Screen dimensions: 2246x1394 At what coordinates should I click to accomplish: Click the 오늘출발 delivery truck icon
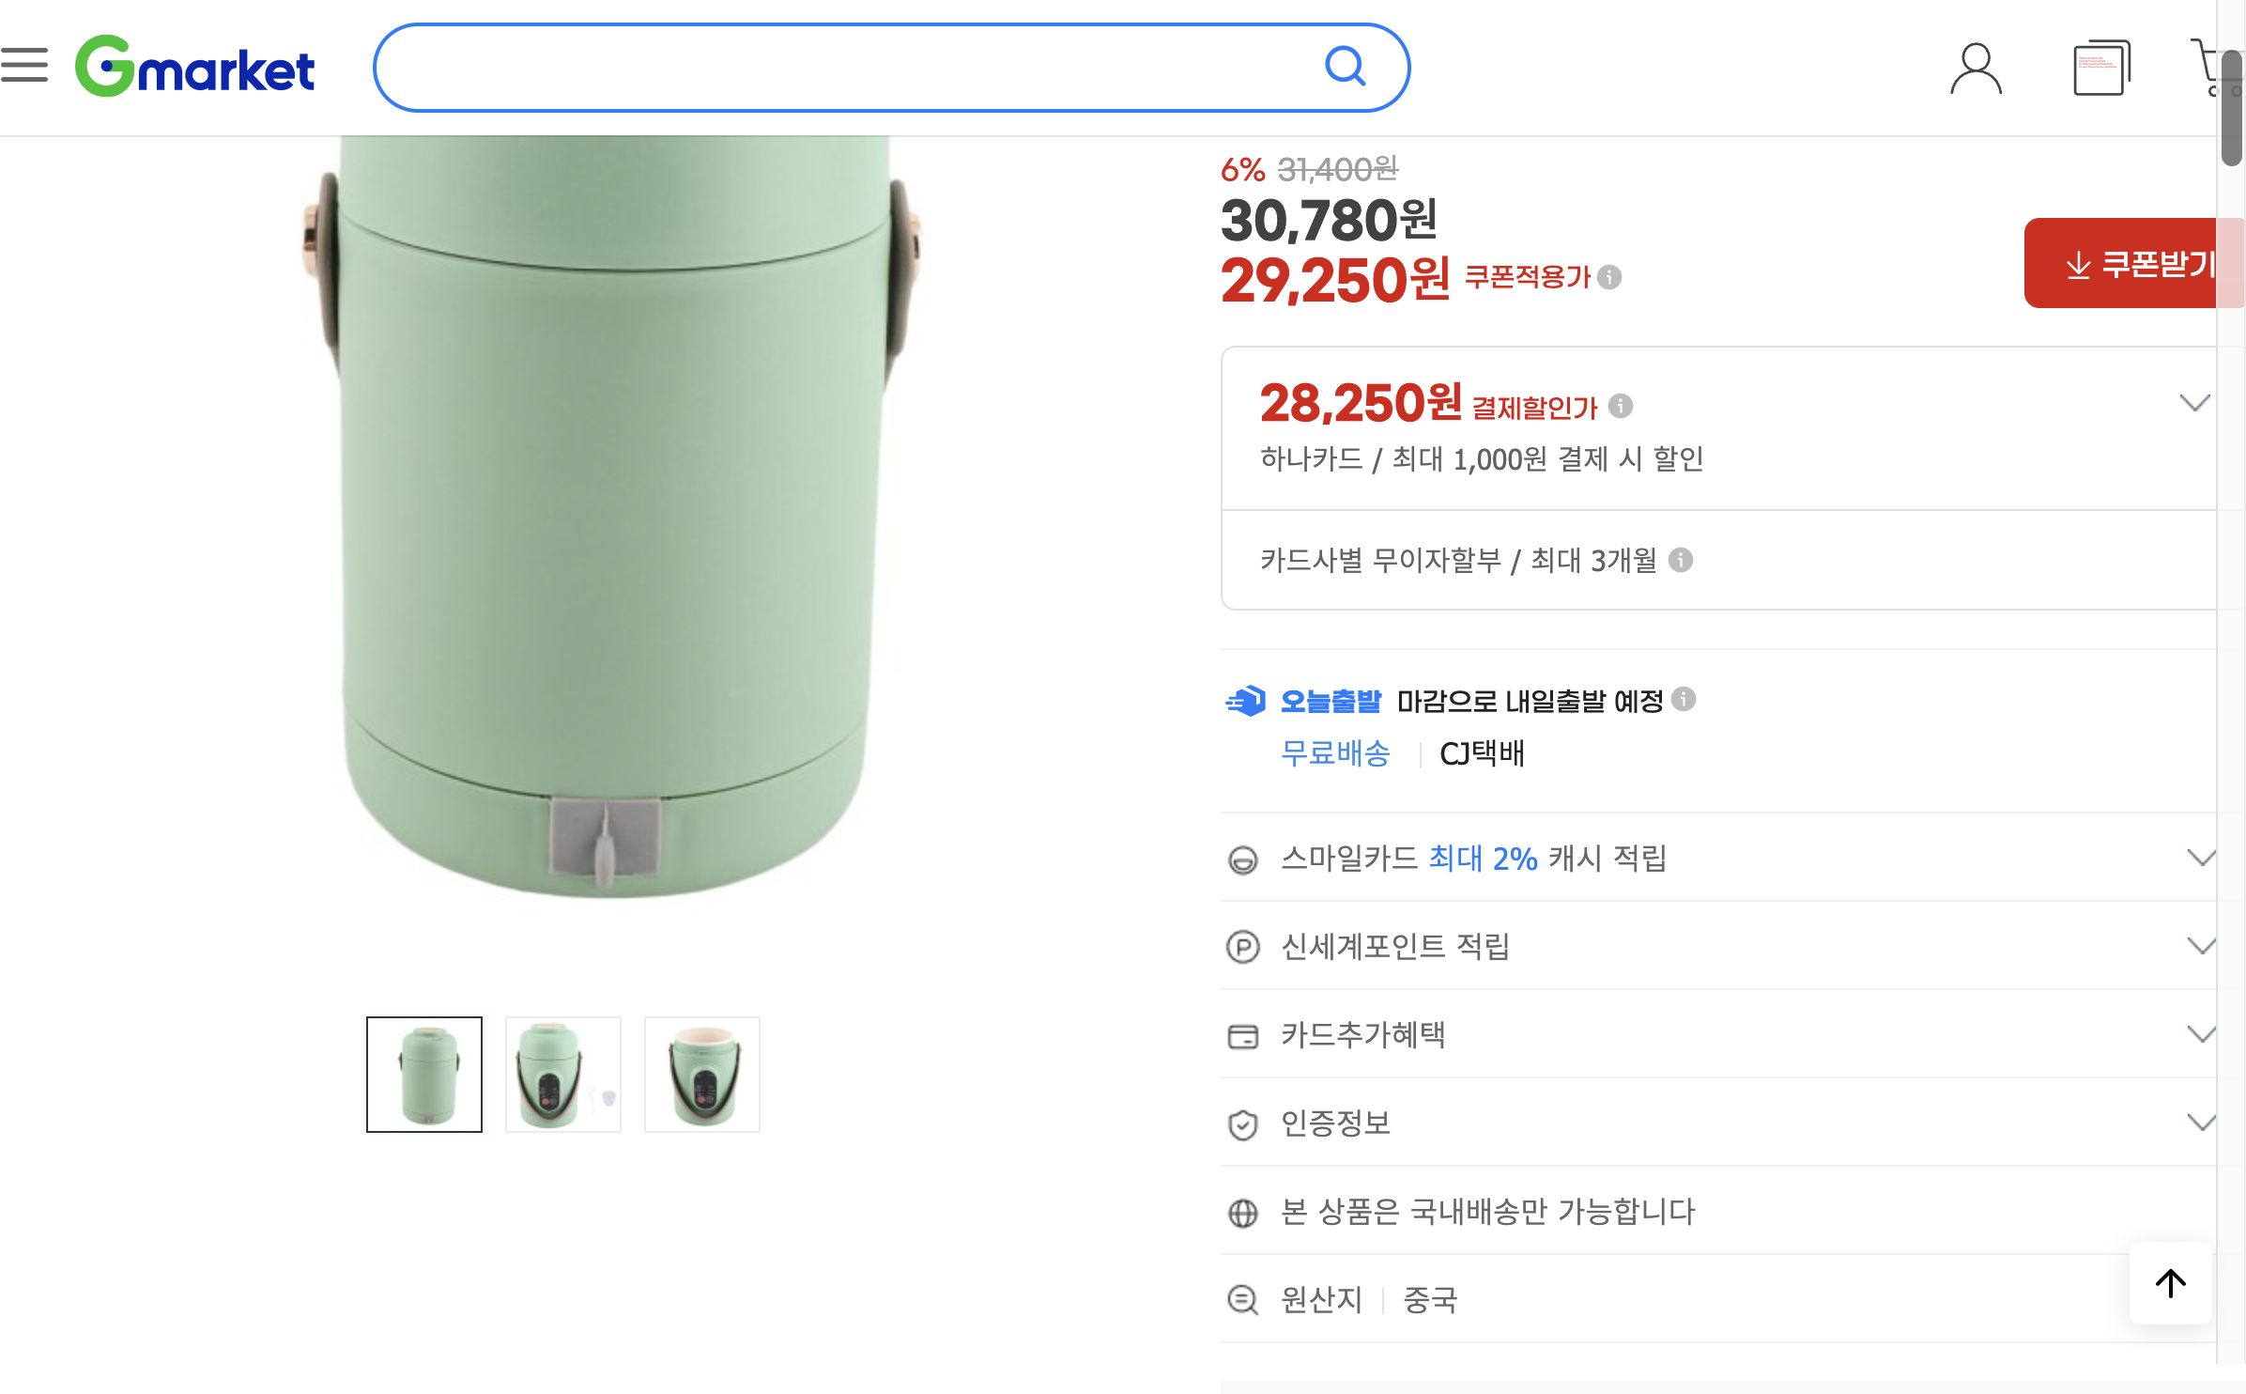pos(1246,699)
